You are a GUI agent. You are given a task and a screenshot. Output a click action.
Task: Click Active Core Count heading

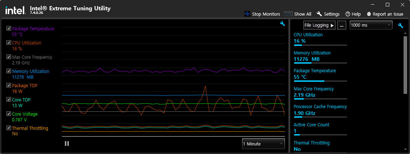coord(312,124)
